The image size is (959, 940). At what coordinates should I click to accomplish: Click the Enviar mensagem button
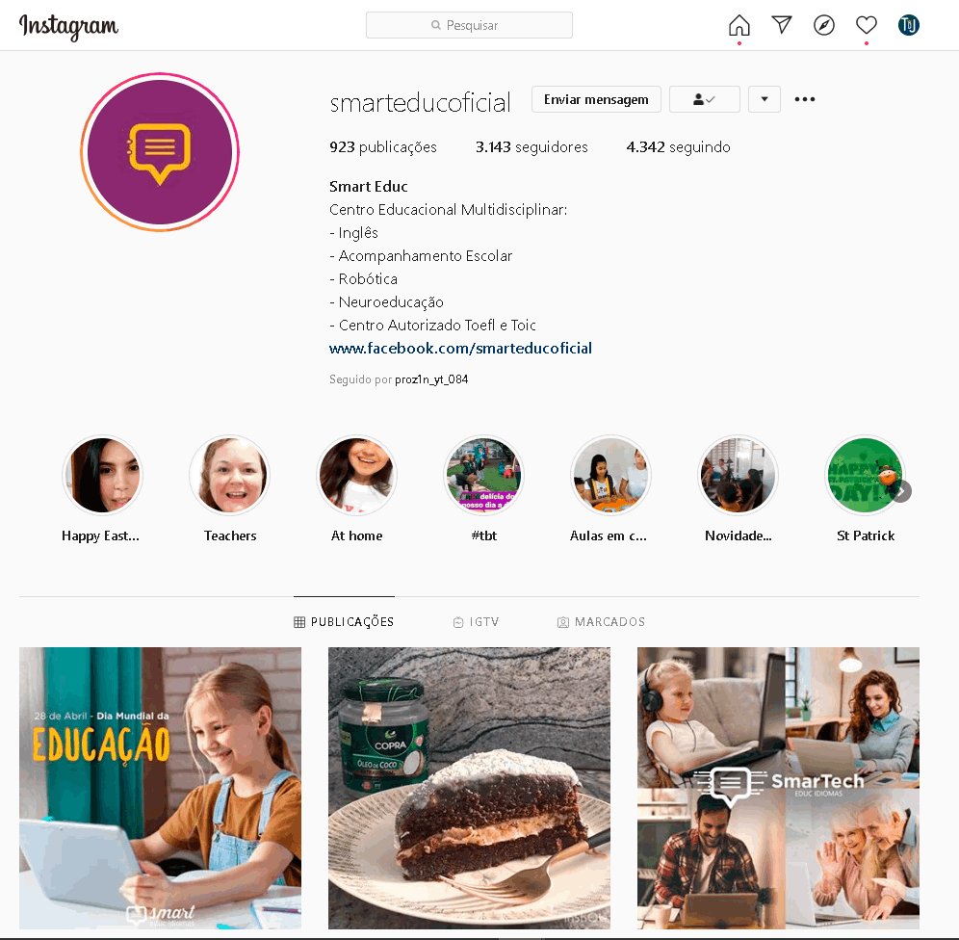[596, 99]
